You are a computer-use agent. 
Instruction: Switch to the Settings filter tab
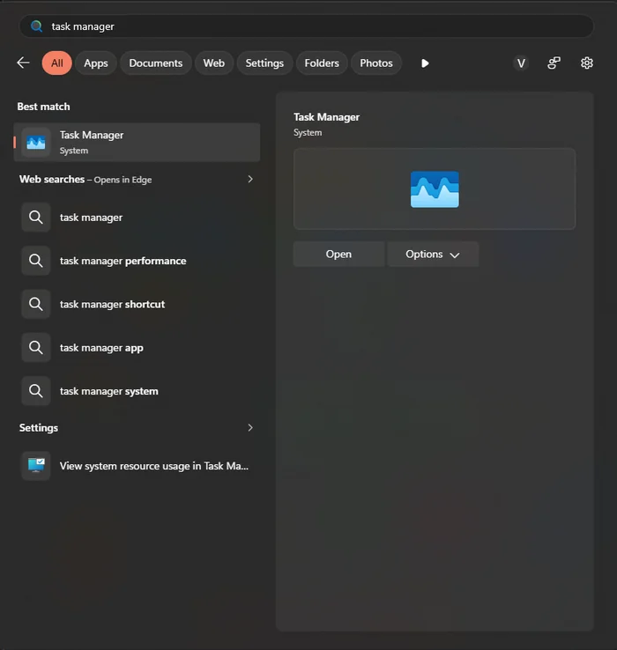point(264,63)
